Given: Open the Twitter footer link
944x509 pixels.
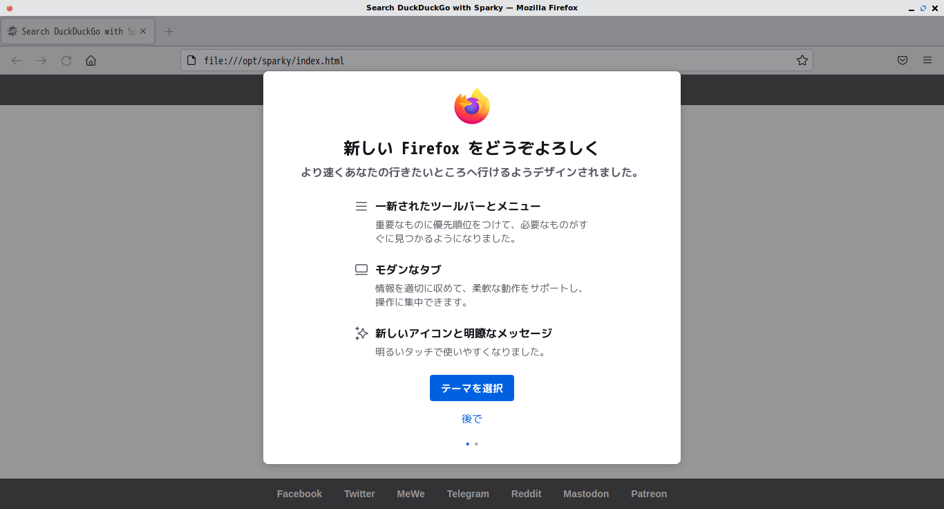Looking at the screenshot, I should click(359, 494).
